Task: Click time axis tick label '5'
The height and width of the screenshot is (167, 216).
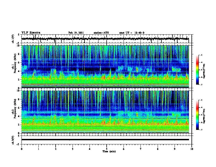Action: (107, 149)
